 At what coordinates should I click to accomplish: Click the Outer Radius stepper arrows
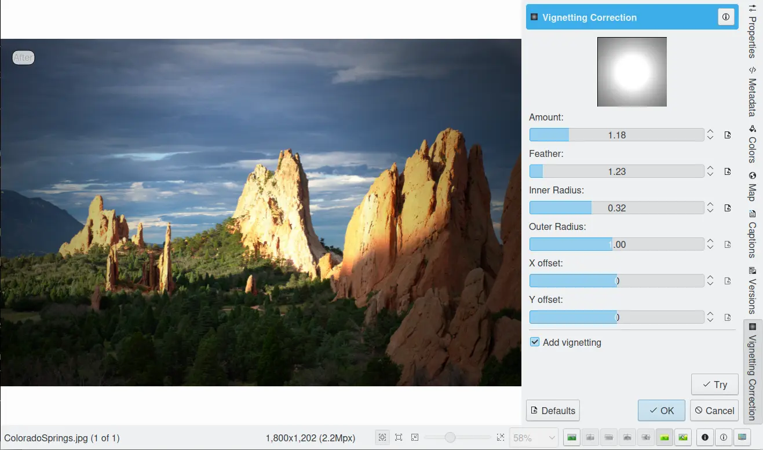click(x=710, y=244)
